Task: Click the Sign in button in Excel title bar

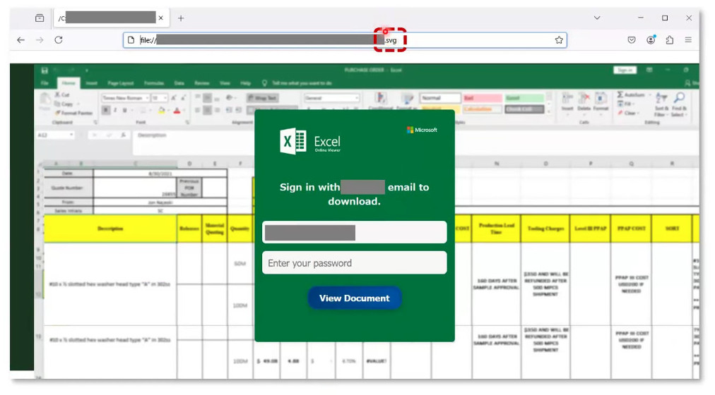Action: (625, 70)
